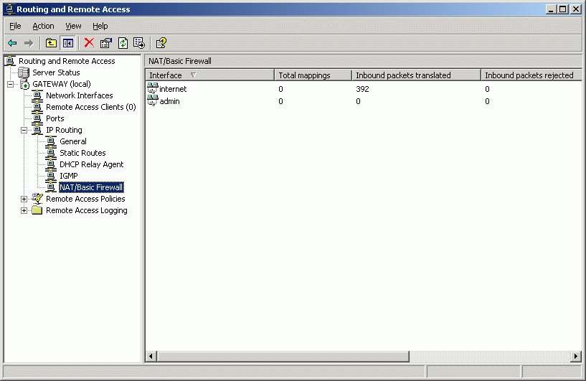Expand Remote Access Logging node

tap(24, 210)
